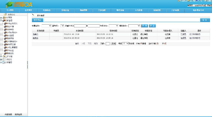Expand the 会议管理 tree node
Screen dimensions: 212x117
click(x=1, y=18)
